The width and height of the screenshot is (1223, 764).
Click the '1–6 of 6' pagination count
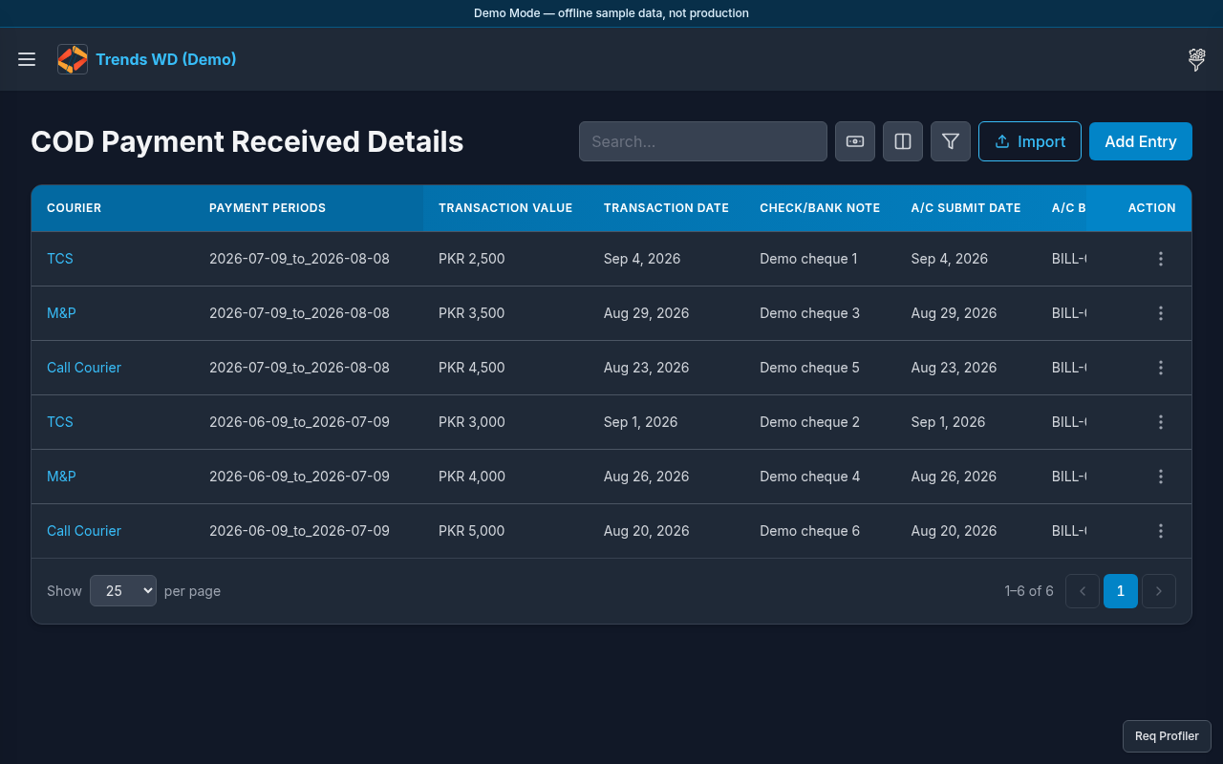point(1029,591)
